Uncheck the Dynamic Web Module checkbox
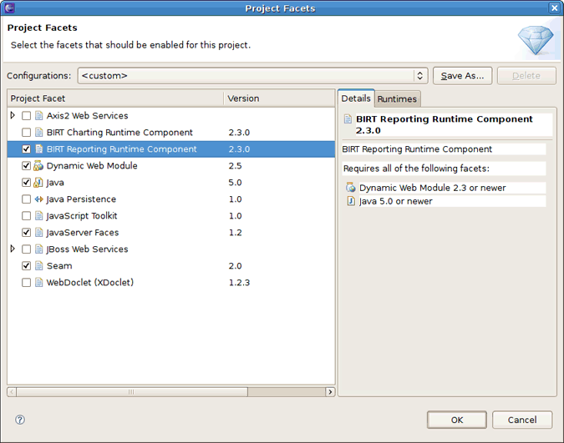Image resolution: width=564 pixels, height=443 pixels. click(x=26, y=166)
